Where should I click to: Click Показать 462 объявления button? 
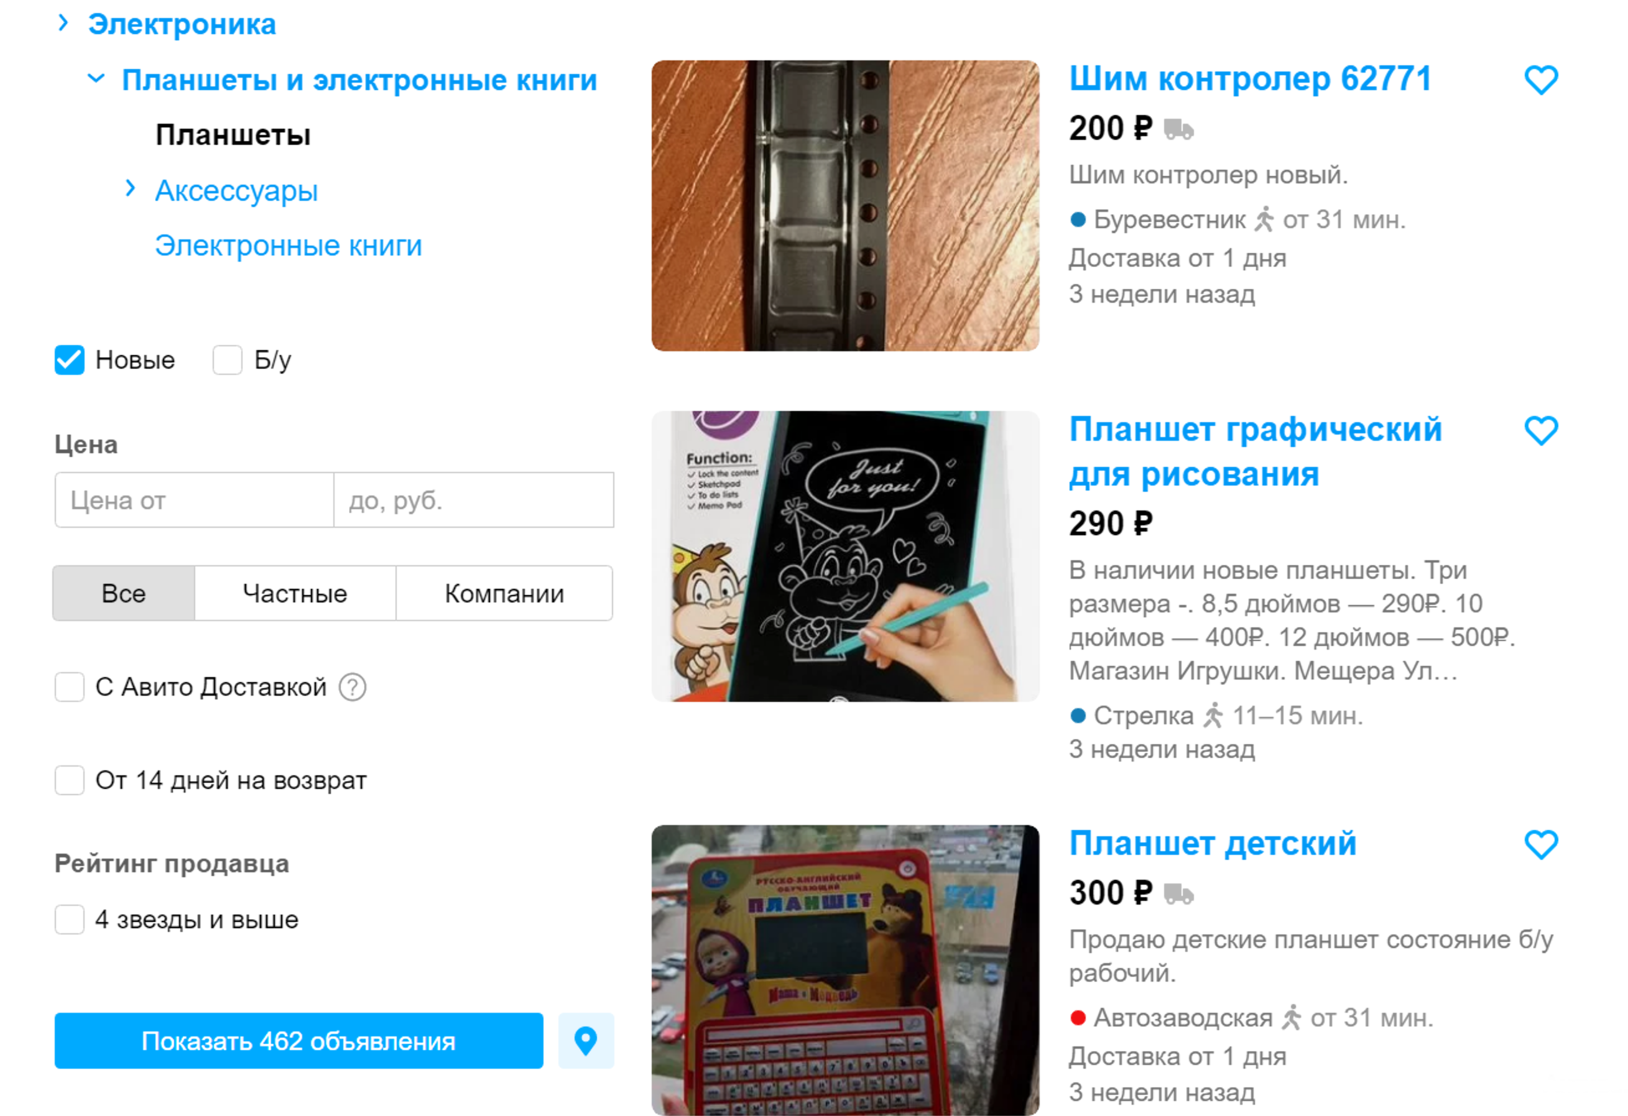(298, 1040)
